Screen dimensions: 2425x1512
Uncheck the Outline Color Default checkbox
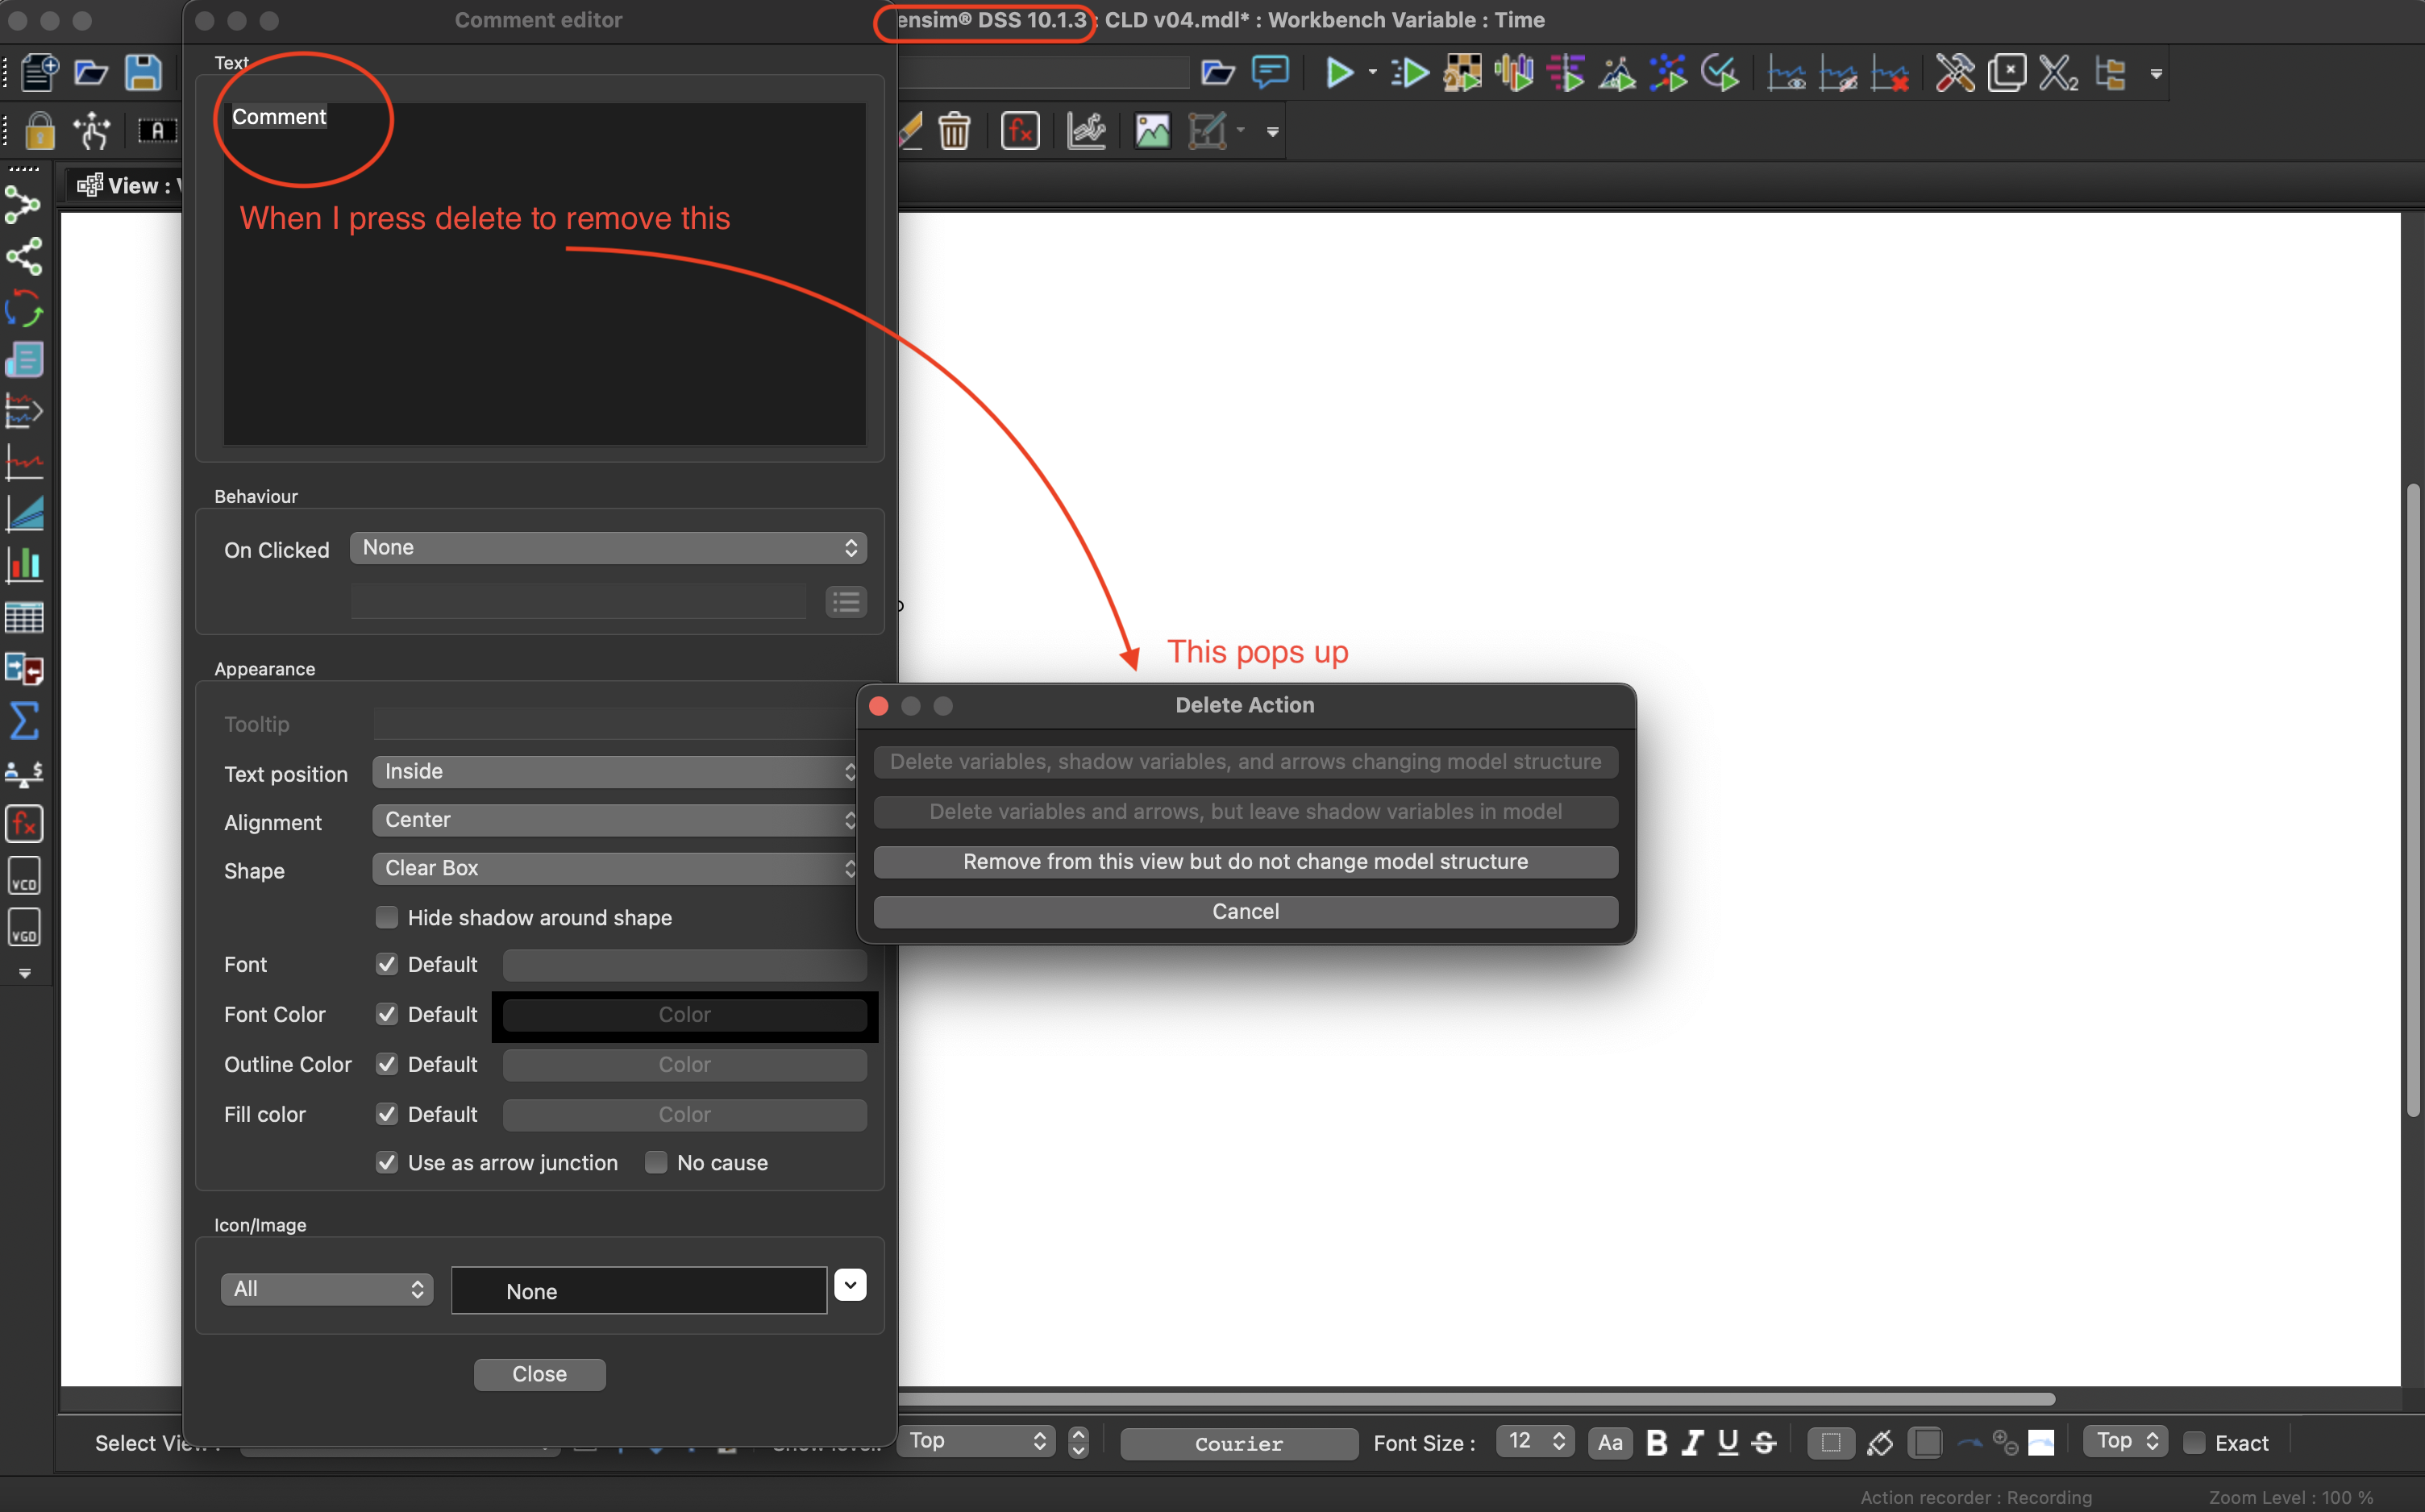tap(386, 1064)
